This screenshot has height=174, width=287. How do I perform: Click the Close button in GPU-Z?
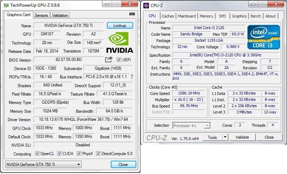123,164
